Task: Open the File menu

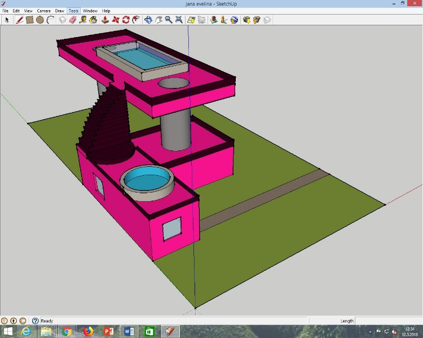Action: [x=5, y=11]
